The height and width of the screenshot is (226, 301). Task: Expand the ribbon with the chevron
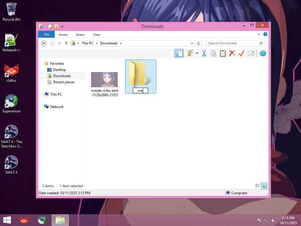259,34
